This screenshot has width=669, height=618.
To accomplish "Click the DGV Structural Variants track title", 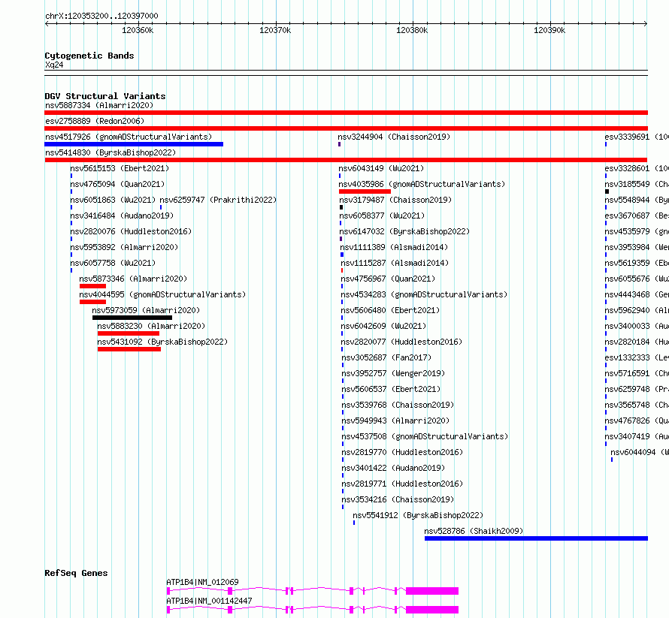I will [105, 96].
